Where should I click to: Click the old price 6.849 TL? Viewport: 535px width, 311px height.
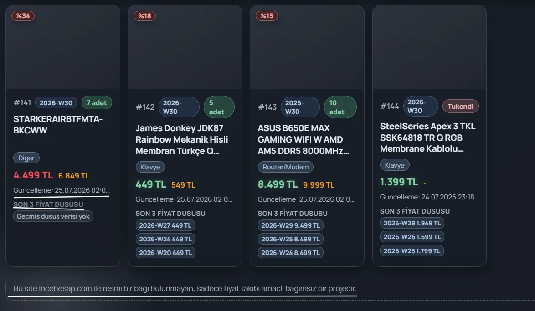click(x=74, y=176)
